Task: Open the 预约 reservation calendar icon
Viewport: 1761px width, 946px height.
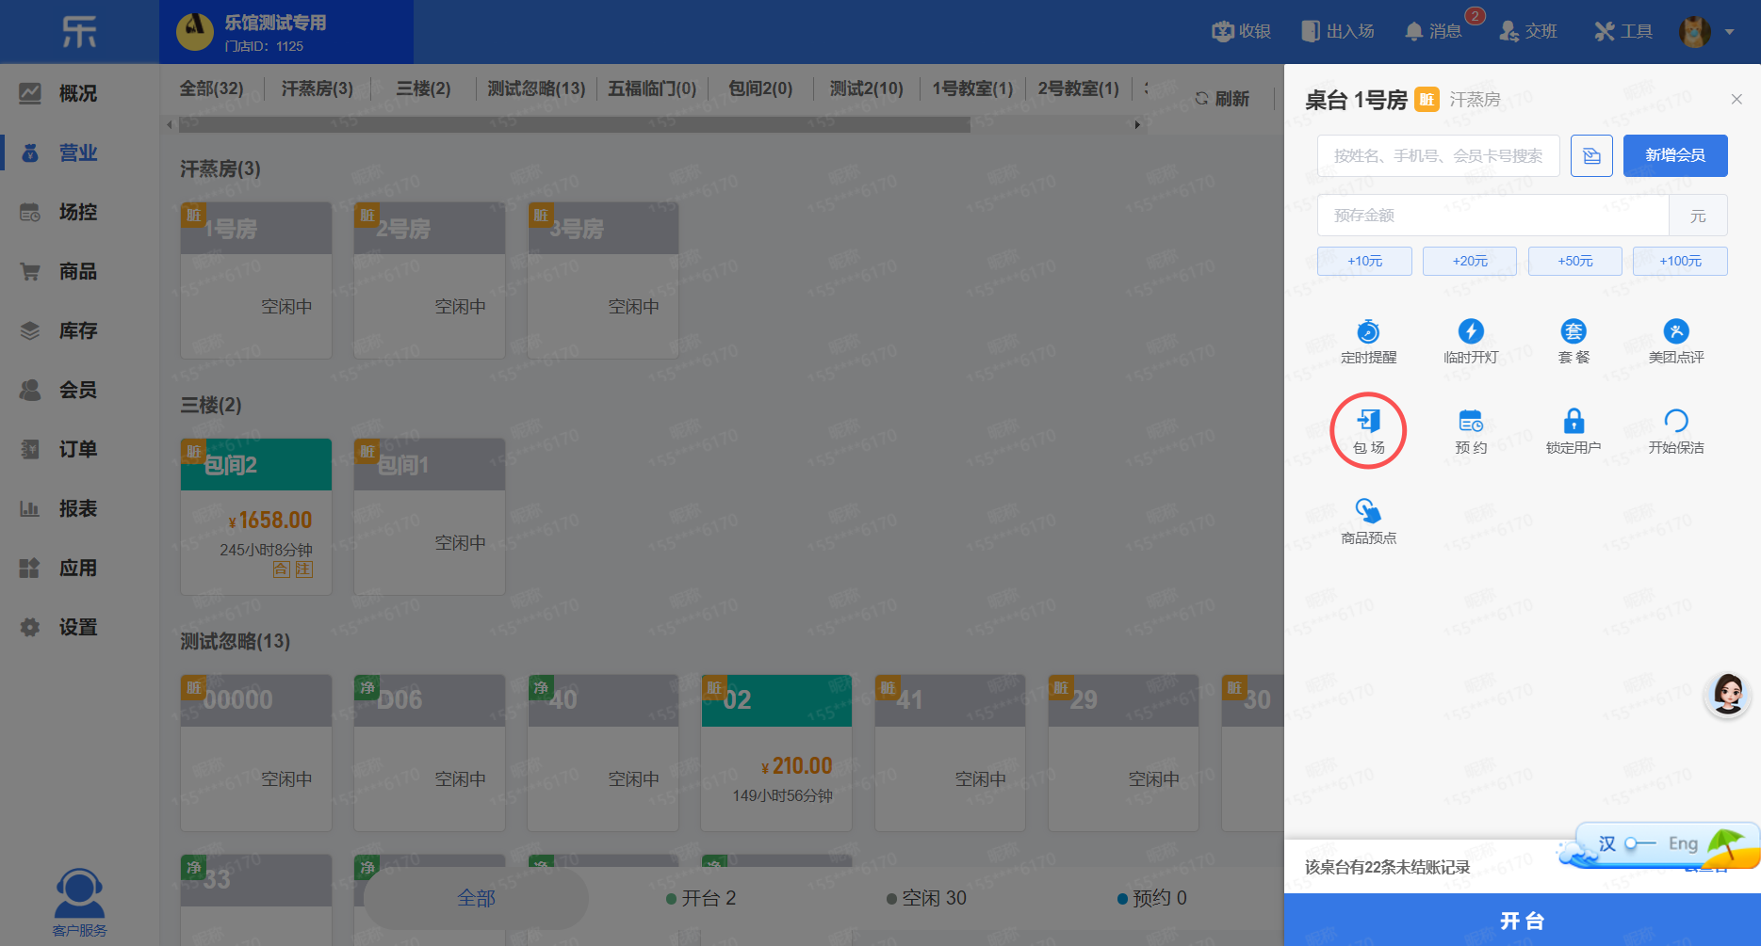Action: click(1471, 421)
